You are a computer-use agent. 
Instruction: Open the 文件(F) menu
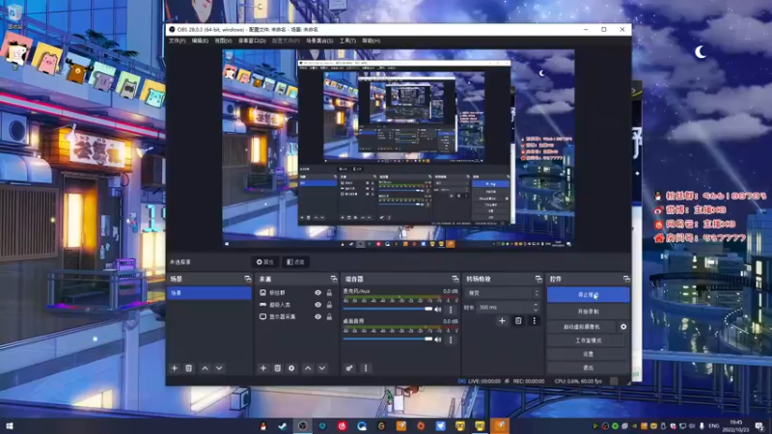click(178, 41)
